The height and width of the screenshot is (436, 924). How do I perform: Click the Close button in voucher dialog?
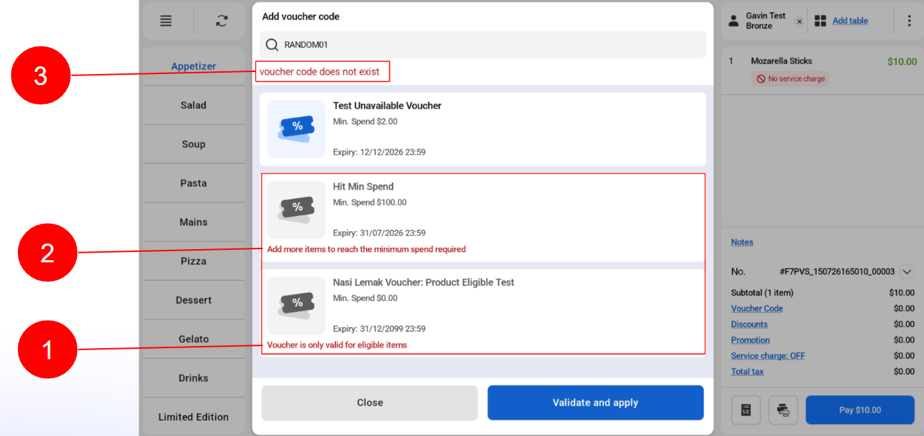(x=370, y=403)
